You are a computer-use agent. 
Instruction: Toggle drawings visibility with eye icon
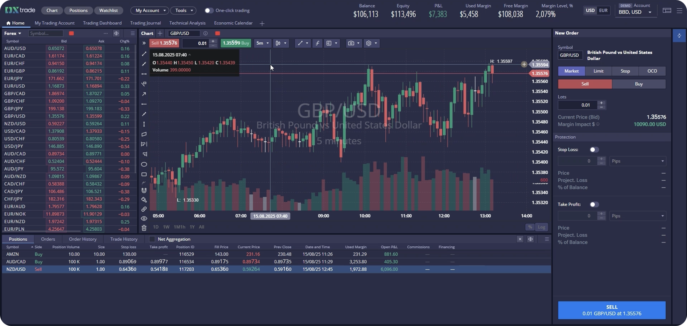pos(144,219)
